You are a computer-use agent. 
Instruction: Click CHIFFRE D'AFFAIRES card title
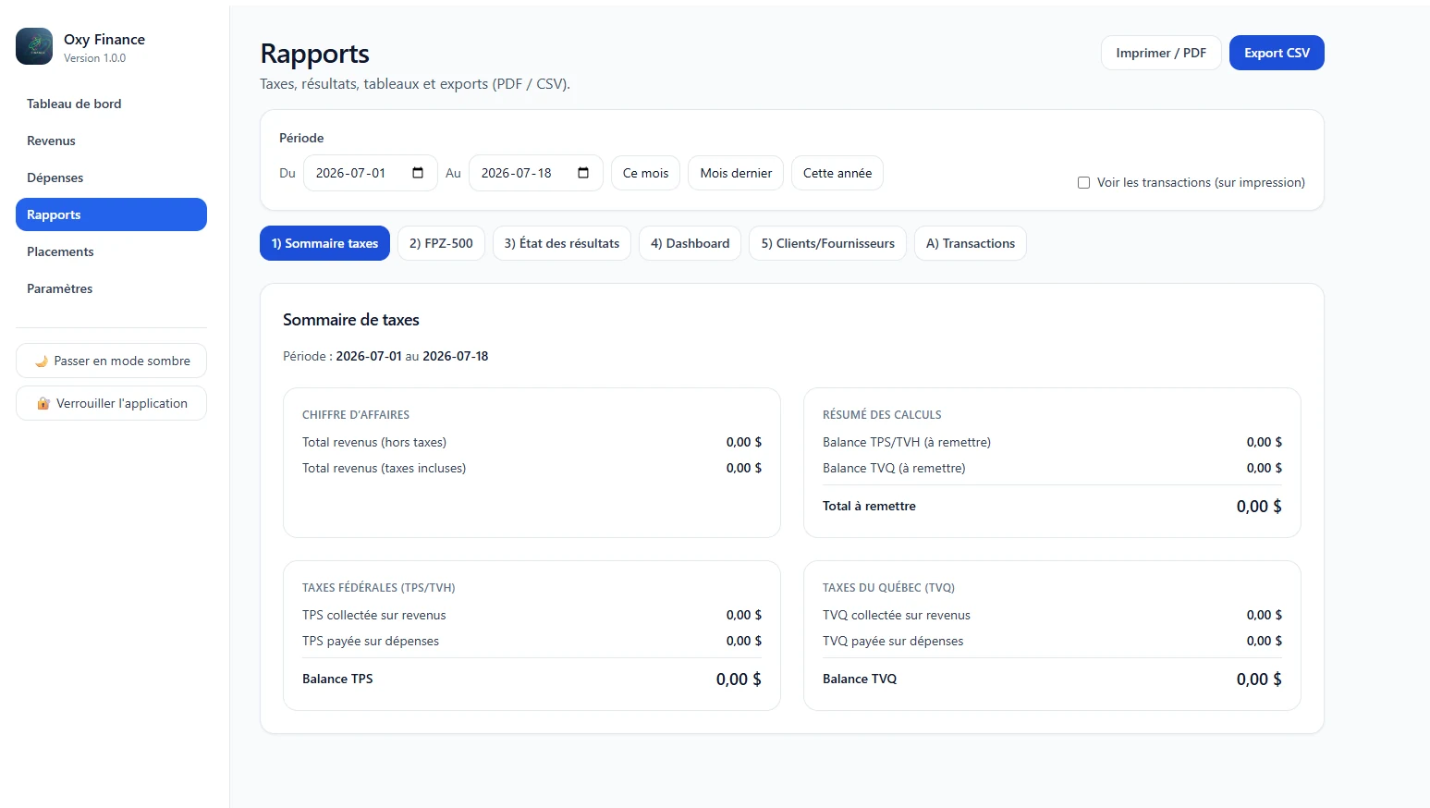pos(356,415)
